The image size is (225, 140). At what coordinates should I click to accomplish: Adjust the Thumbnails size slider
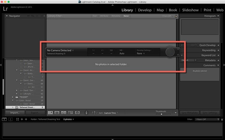point(161,114)
